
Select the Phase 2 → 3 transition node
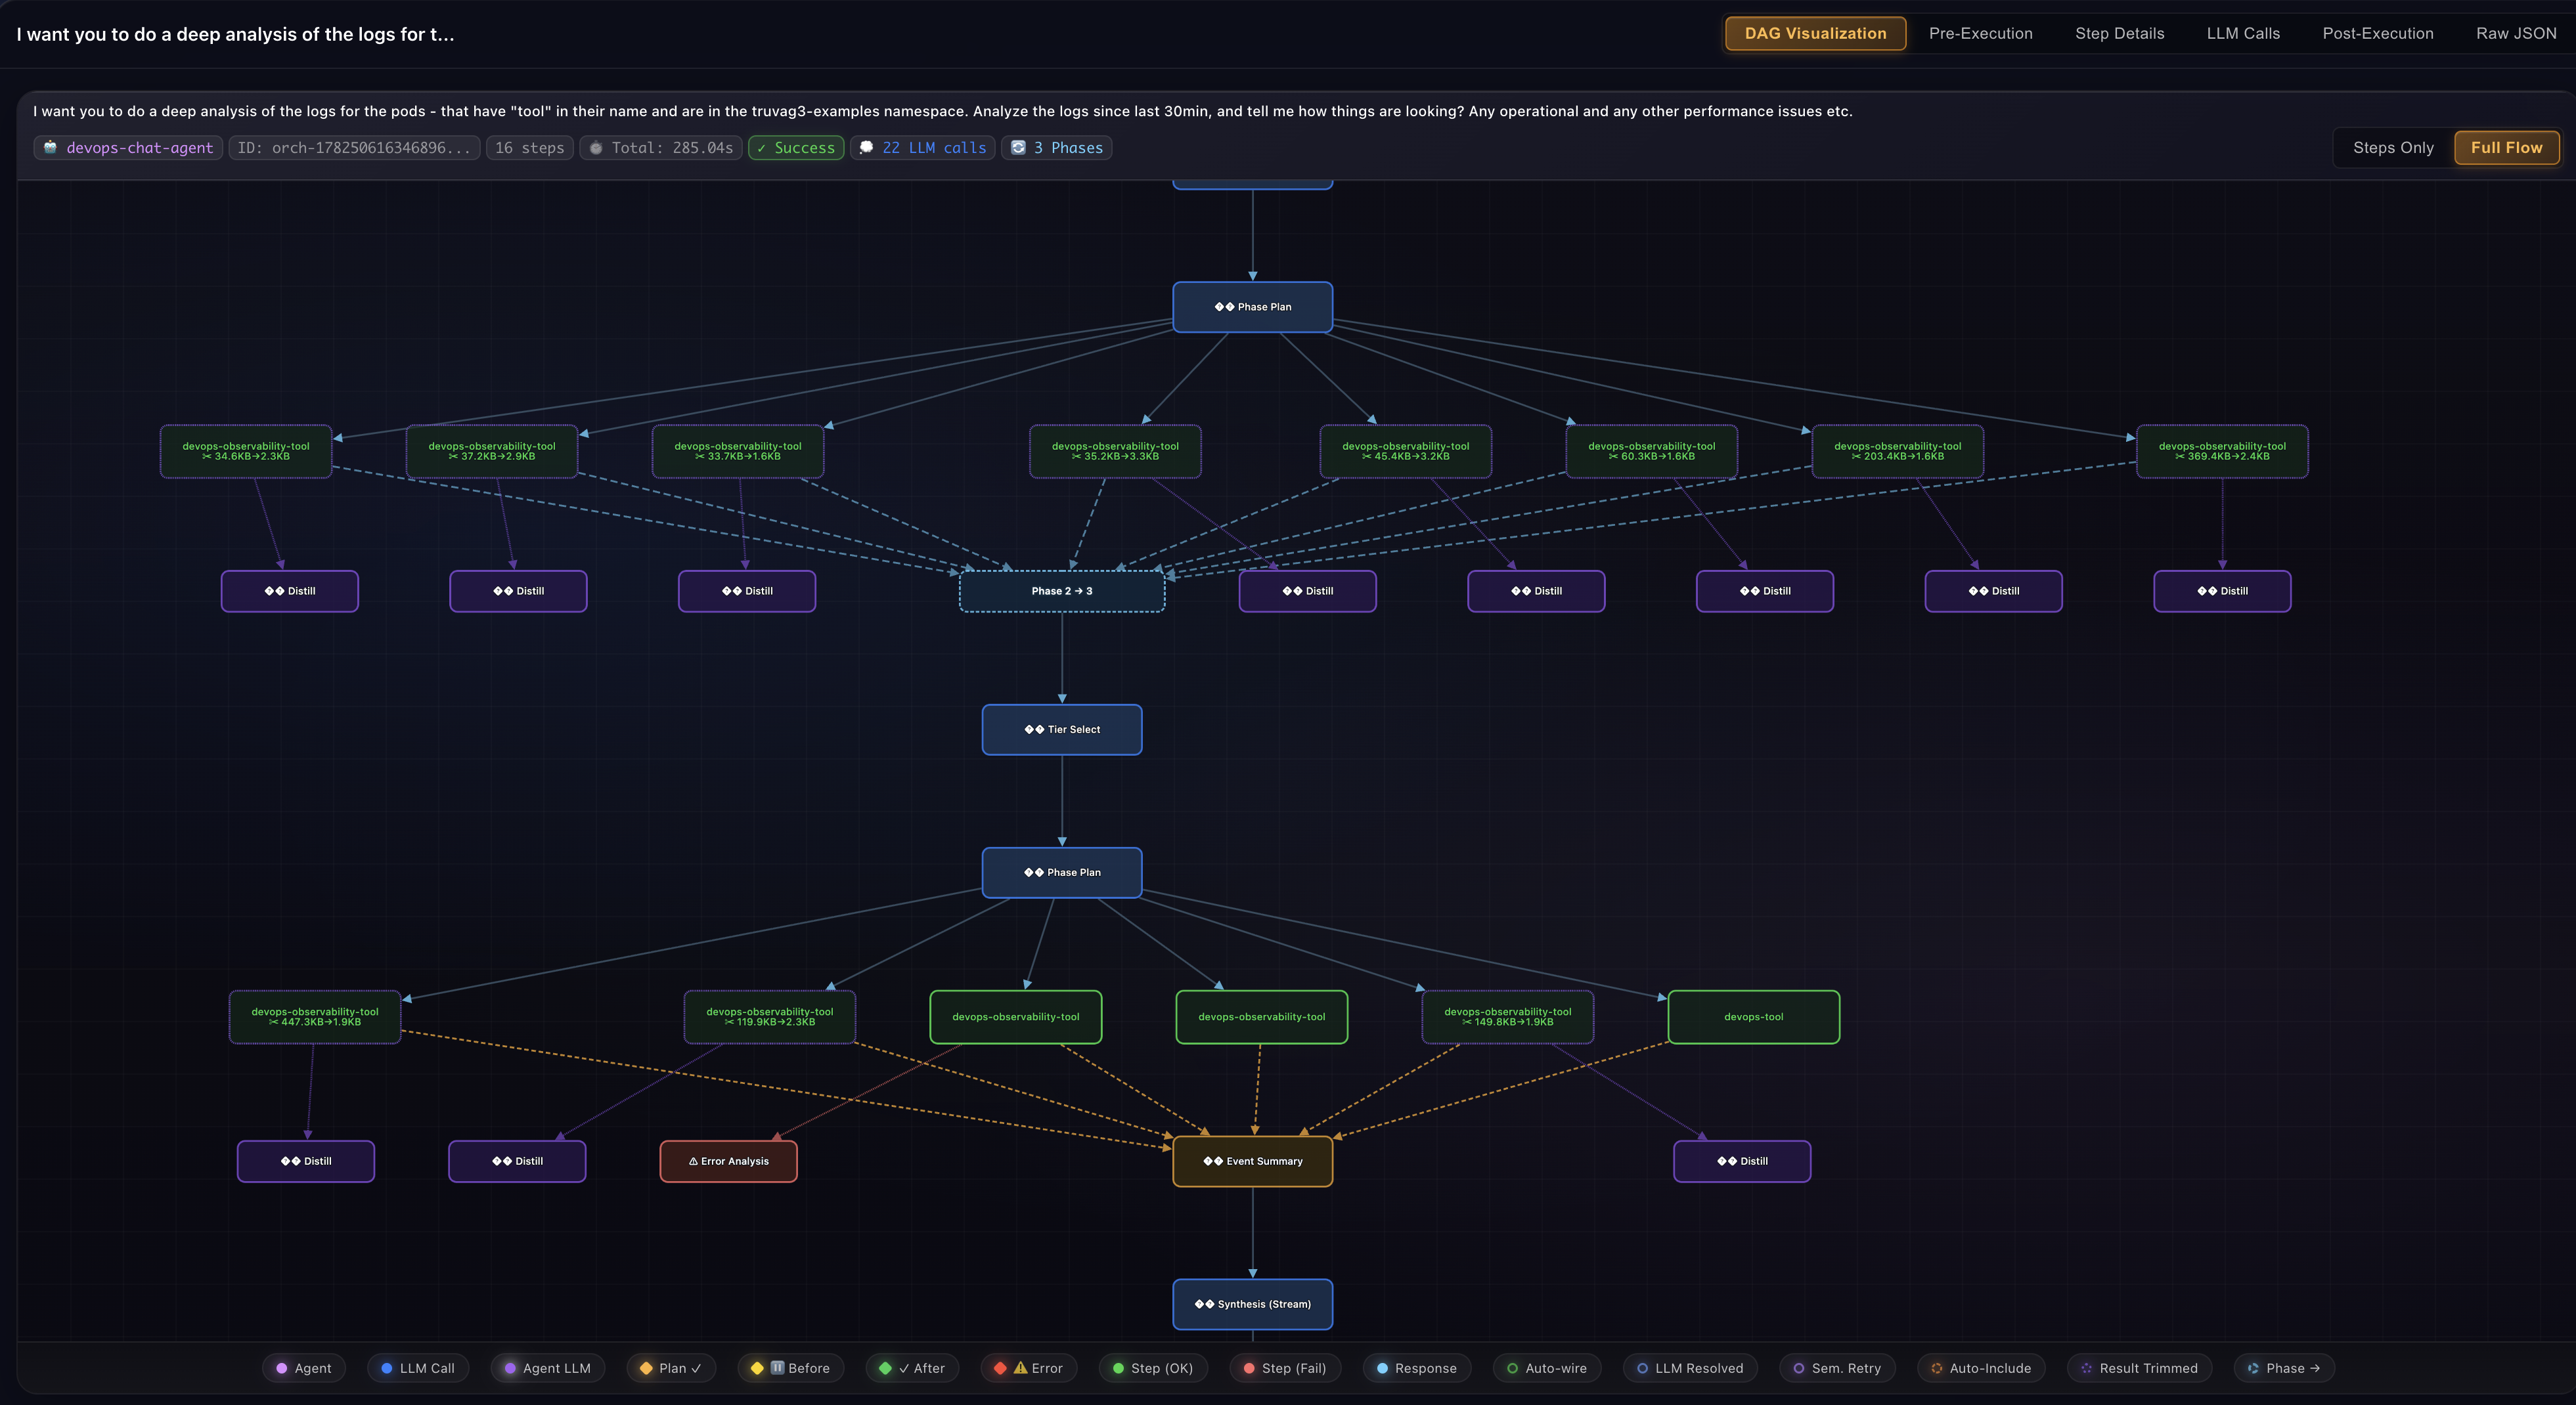tap(1062, 591)
